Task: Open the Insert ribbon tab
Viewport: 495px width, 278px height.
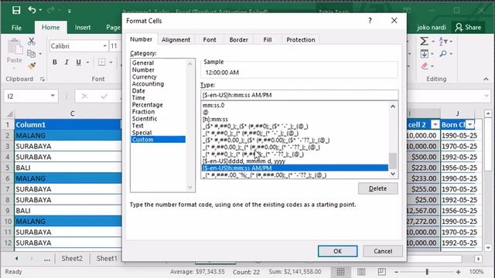Action: (x=83, y=28)
